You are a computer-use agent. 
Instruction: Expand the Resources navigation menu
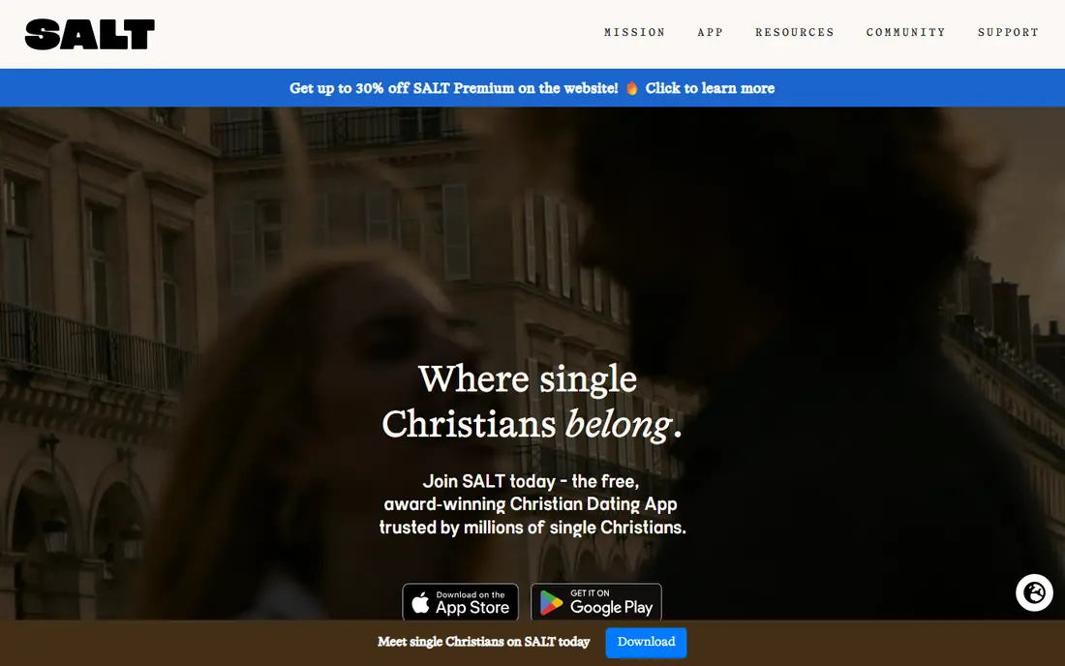point(794,33)
